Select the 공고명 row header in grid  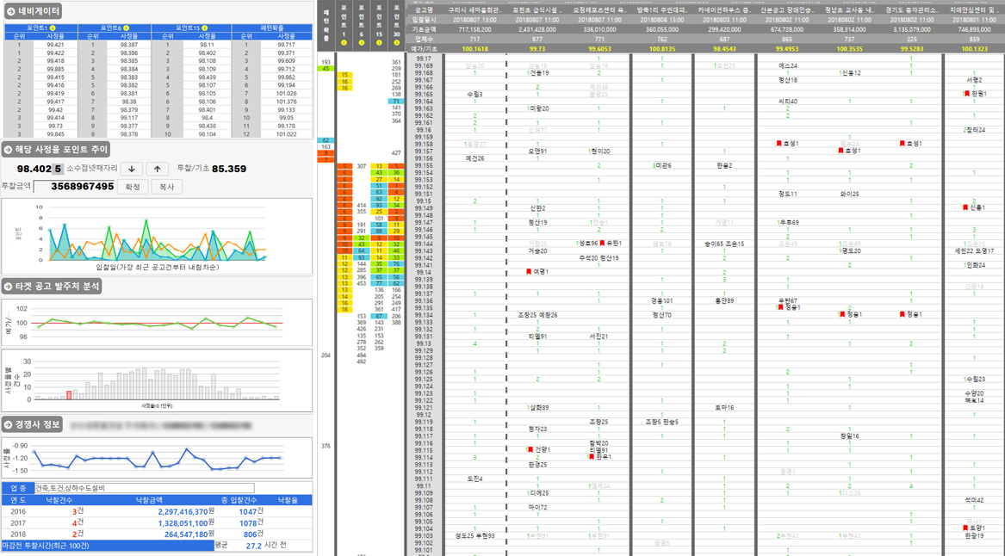point(424,10)
